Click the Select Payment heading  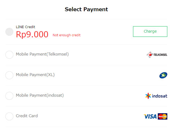pos(86,9)
